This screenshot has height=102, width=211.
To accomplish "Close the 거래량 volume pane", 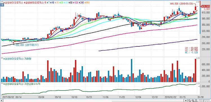I will [199, 58].
